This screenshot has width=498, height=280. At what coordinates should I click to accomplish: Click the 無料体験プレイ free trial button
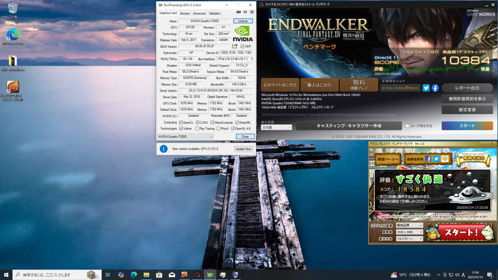[x=359, y=85]
